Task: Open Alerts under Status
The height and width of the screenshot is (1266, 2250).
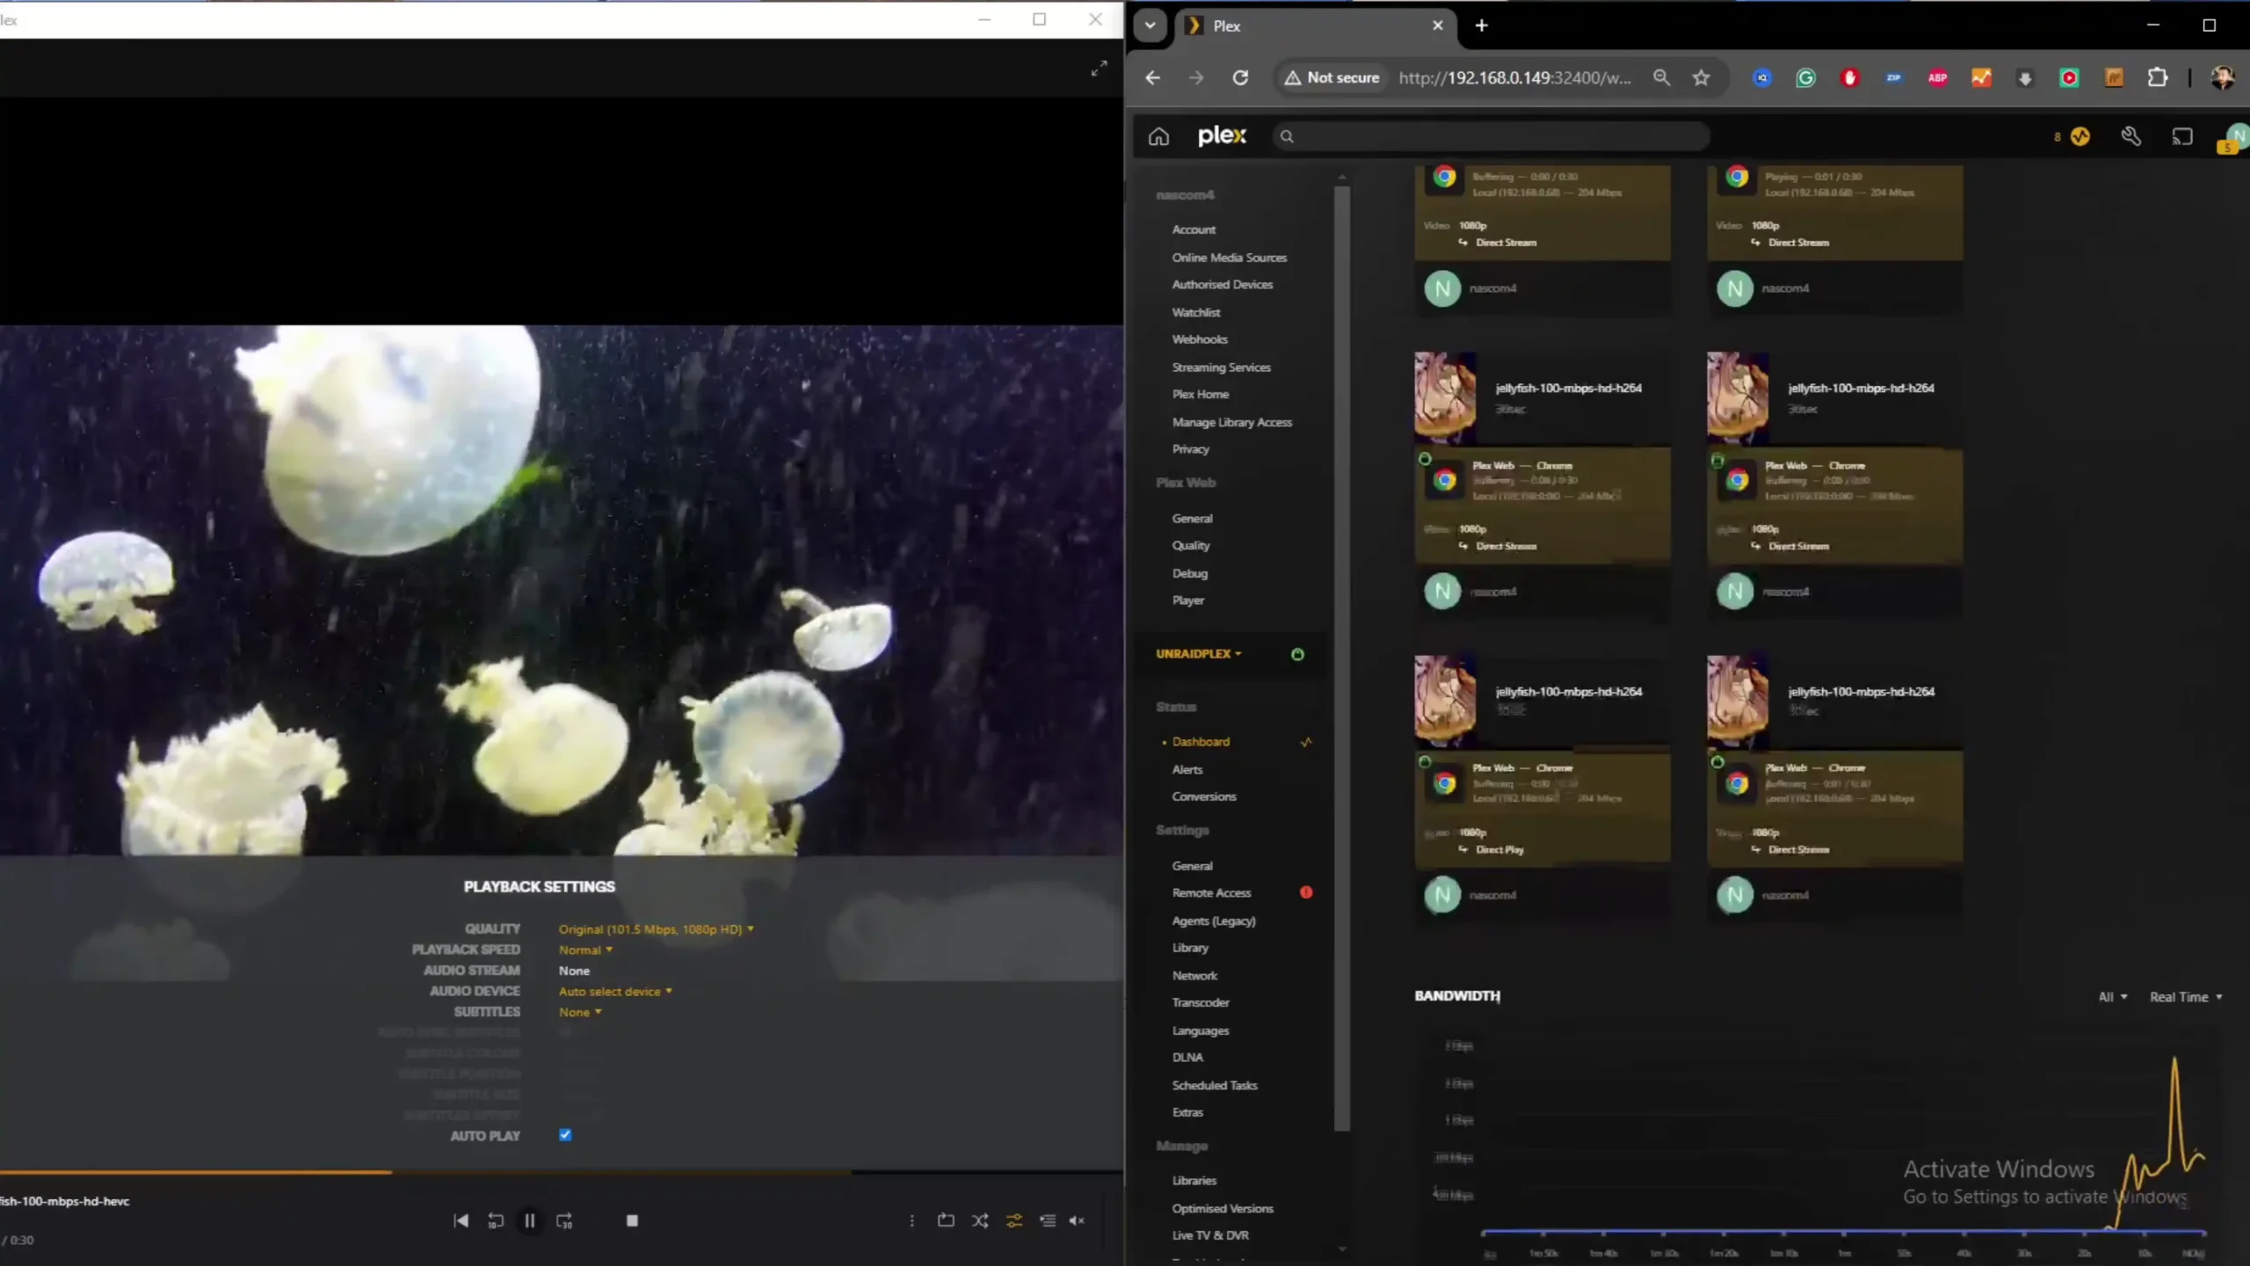Action: click(x=1187, y=769)
